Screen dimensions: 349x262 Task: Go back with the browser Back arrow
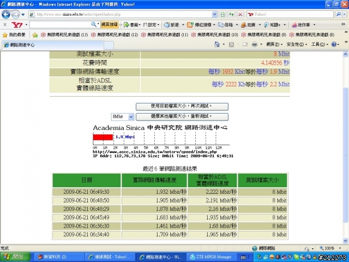6,15
